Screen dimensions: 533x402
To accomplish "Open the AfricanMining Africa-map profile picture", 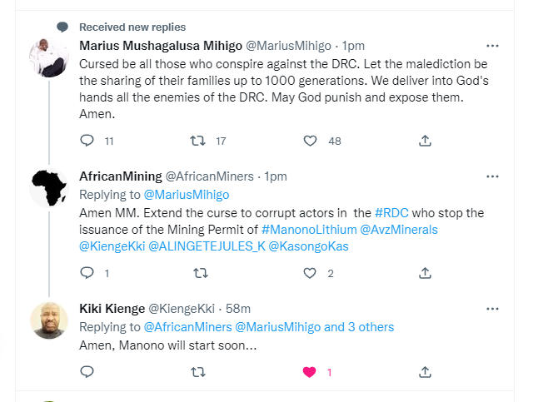I will pyautogui.click(x=49, y=187).
